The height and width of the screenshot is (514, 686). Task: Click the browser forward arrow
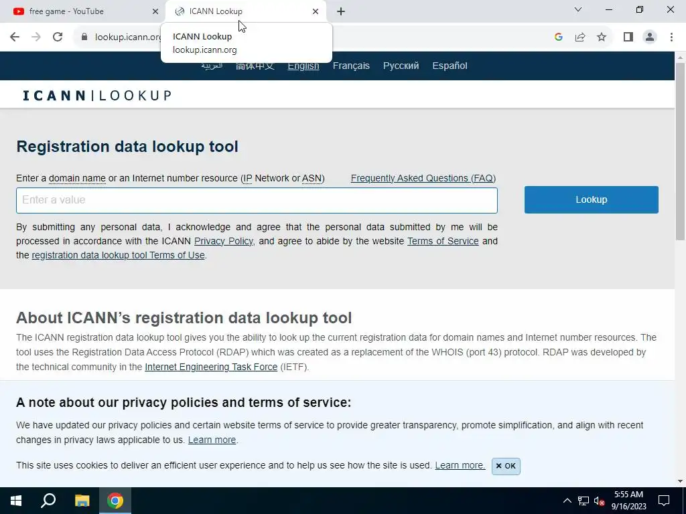pos(36,37)
